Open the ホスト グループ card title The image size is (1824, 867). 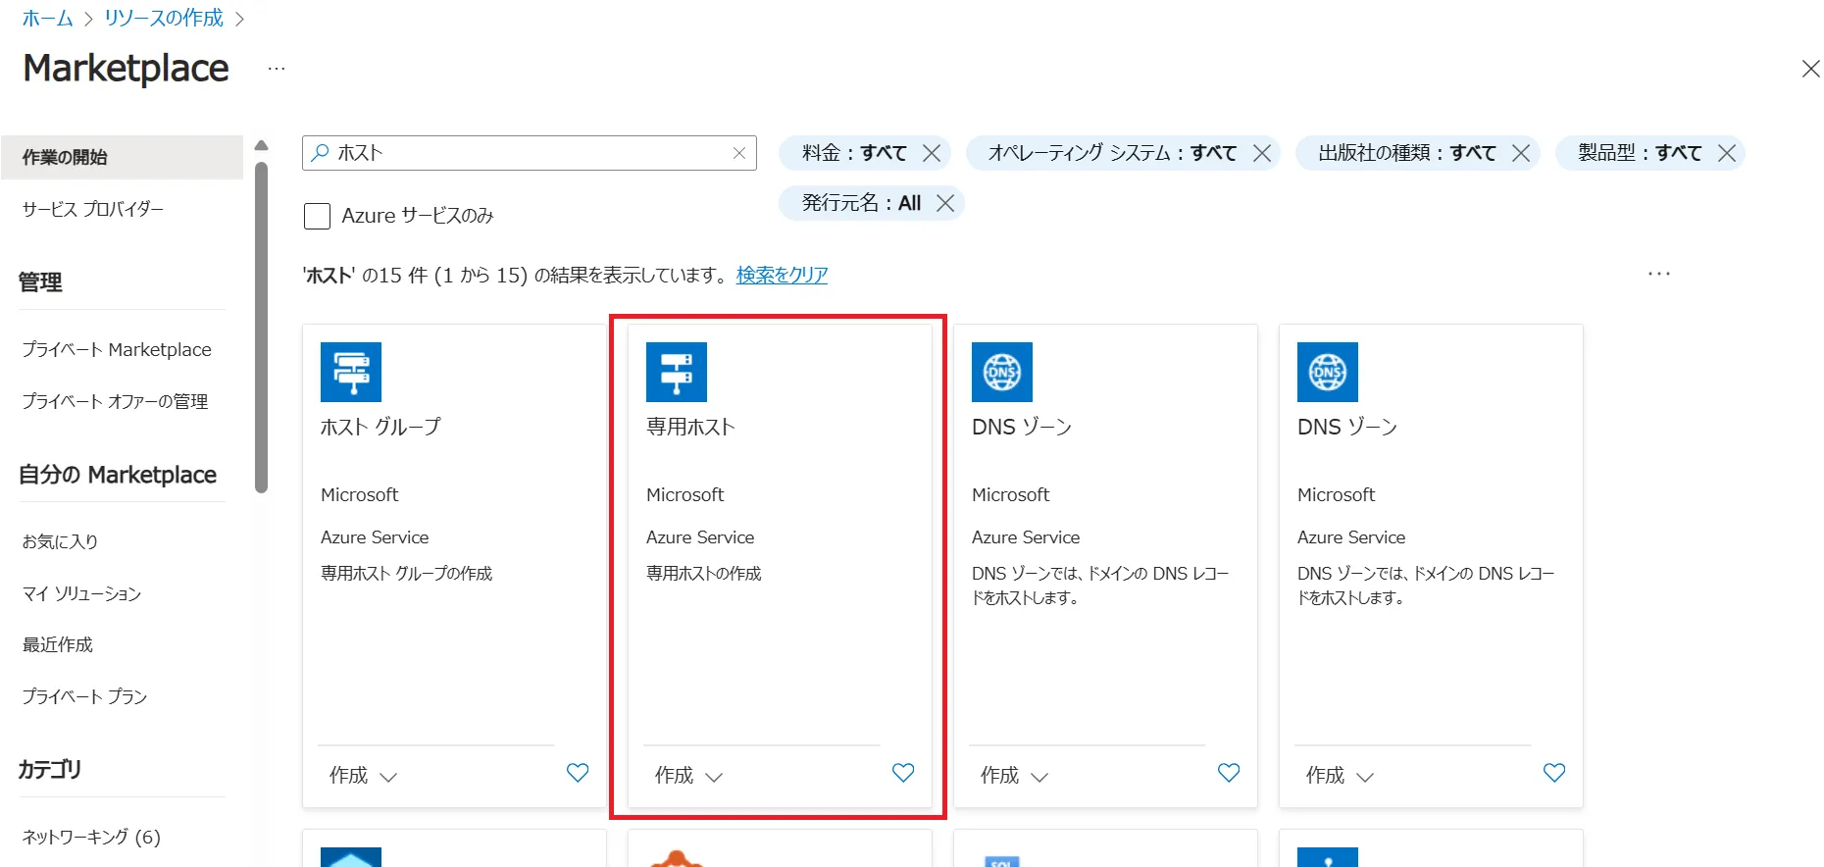coord(380,427)
